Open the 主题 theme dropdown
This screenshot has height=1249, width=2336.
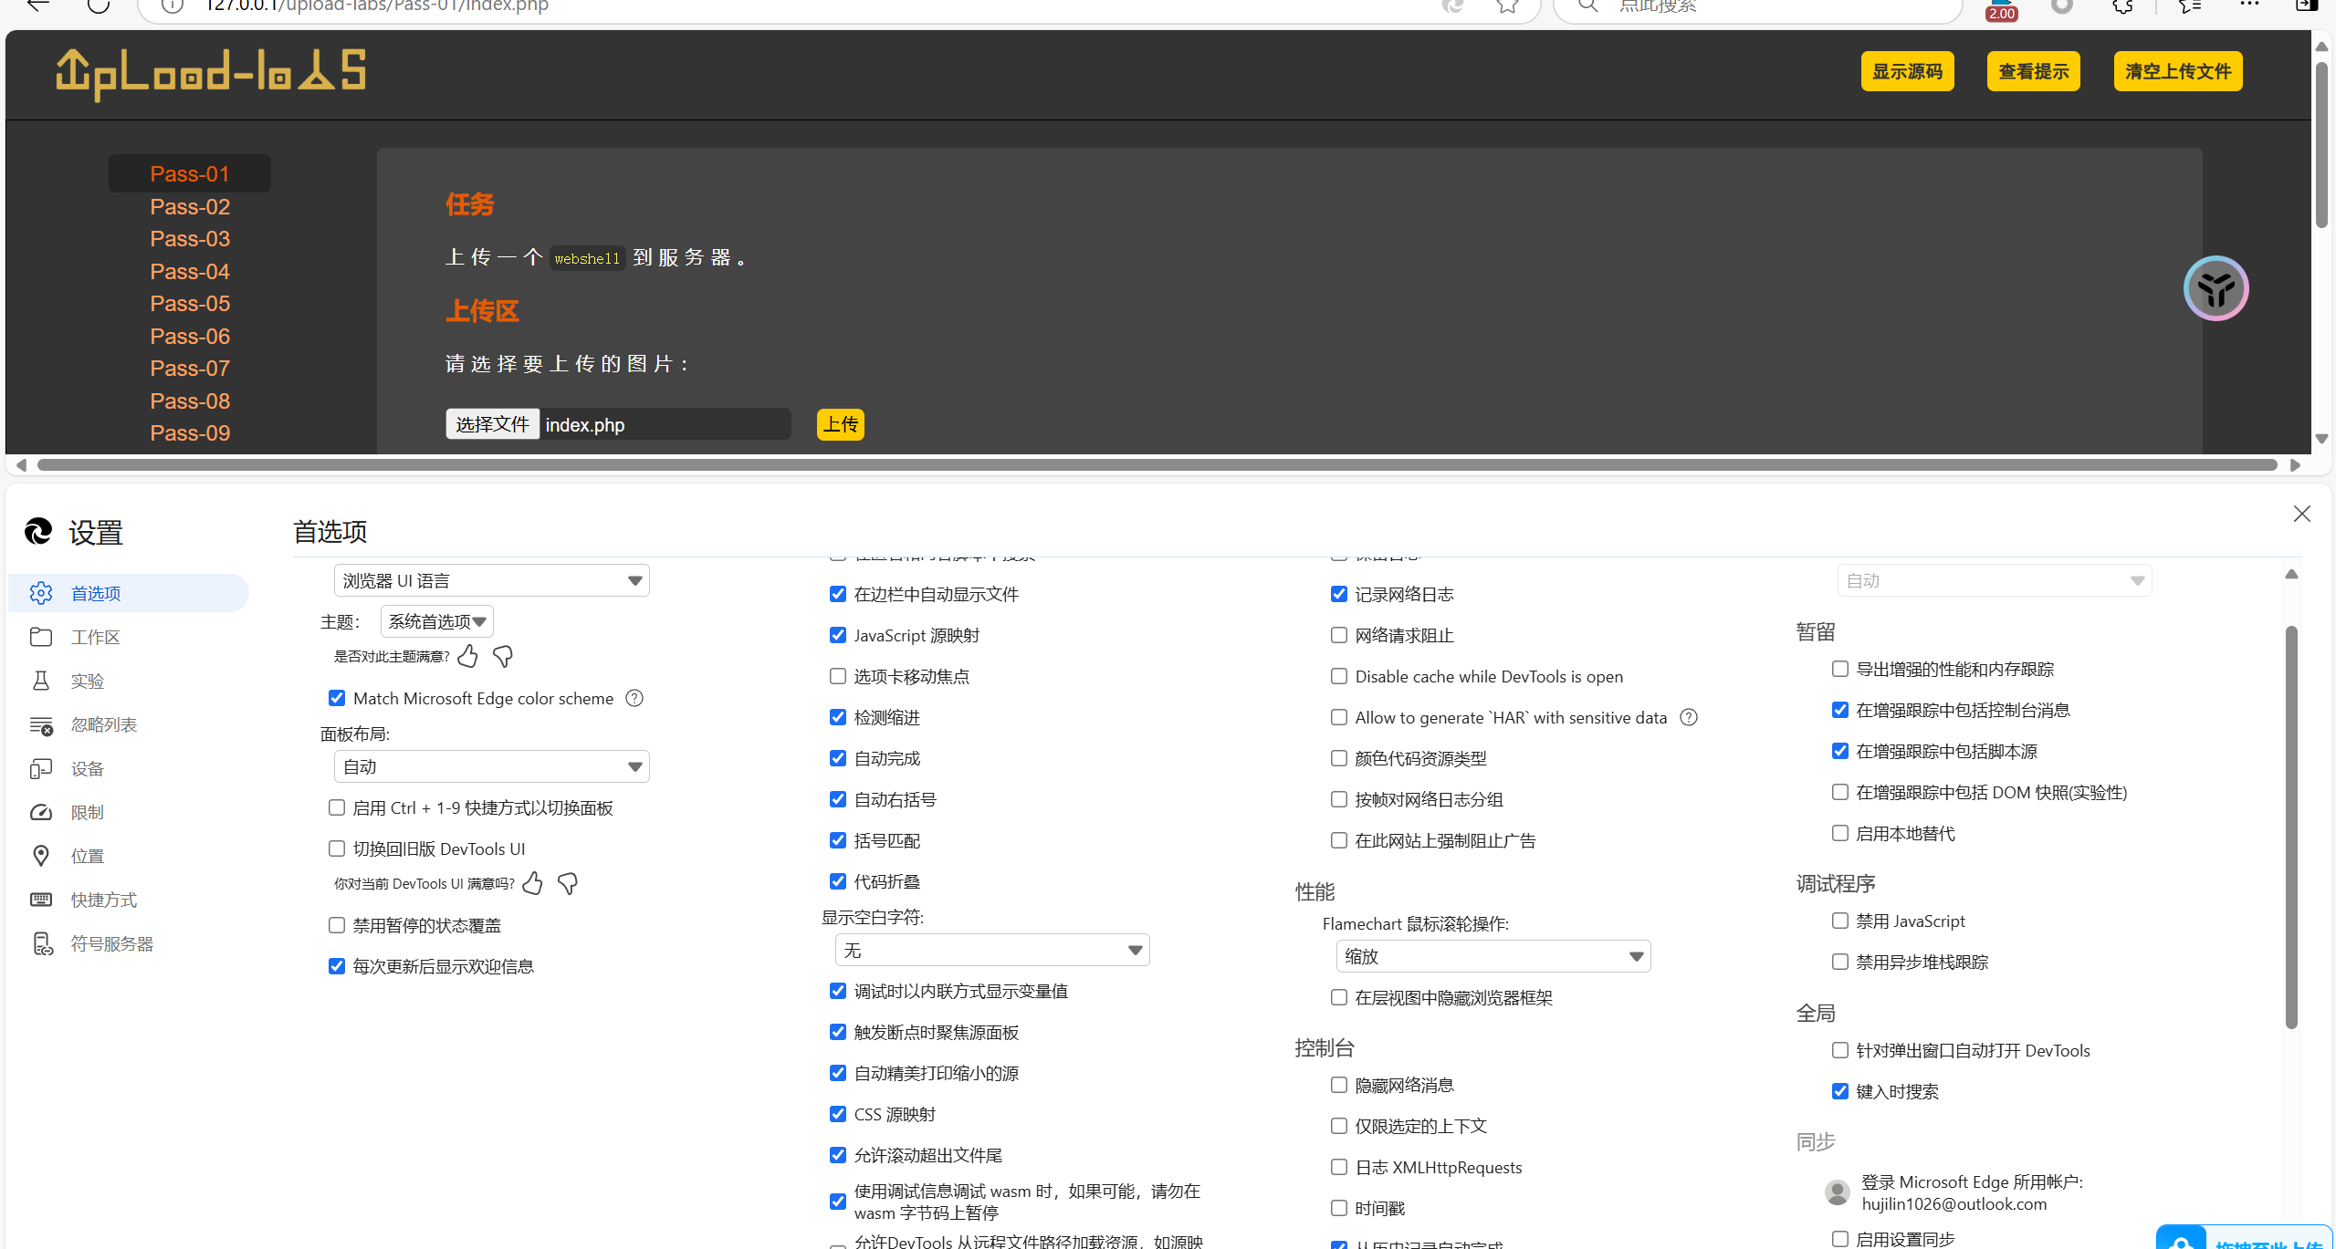(436, 622)
